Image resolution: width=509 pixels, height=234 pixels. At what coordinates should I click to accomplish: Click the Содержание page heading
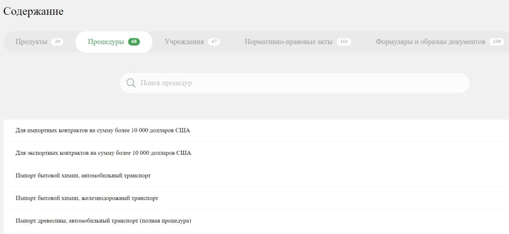tap(33, 11)
